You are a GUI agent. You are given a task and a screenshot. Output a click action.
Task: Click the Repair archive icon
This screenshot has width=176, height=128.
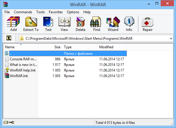tap(147, 22)
